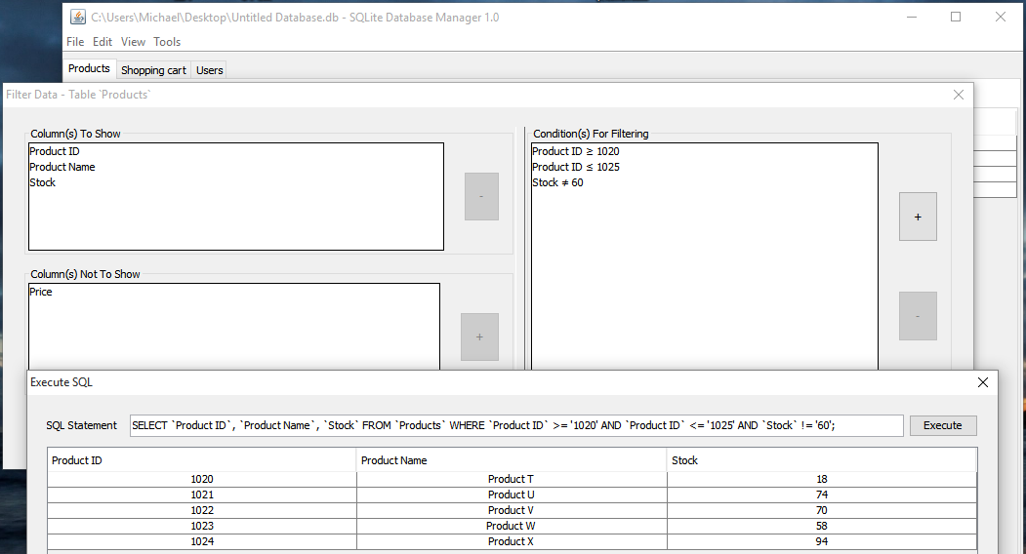Maximize the SQLite Database Manager window

tap(956, 17)
